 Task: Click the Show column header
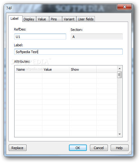[x=83, y=69]
